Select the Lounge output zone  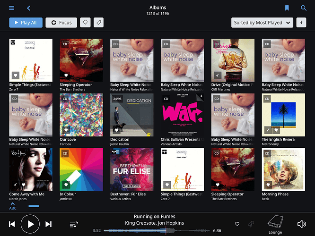[x=275, y=225]
